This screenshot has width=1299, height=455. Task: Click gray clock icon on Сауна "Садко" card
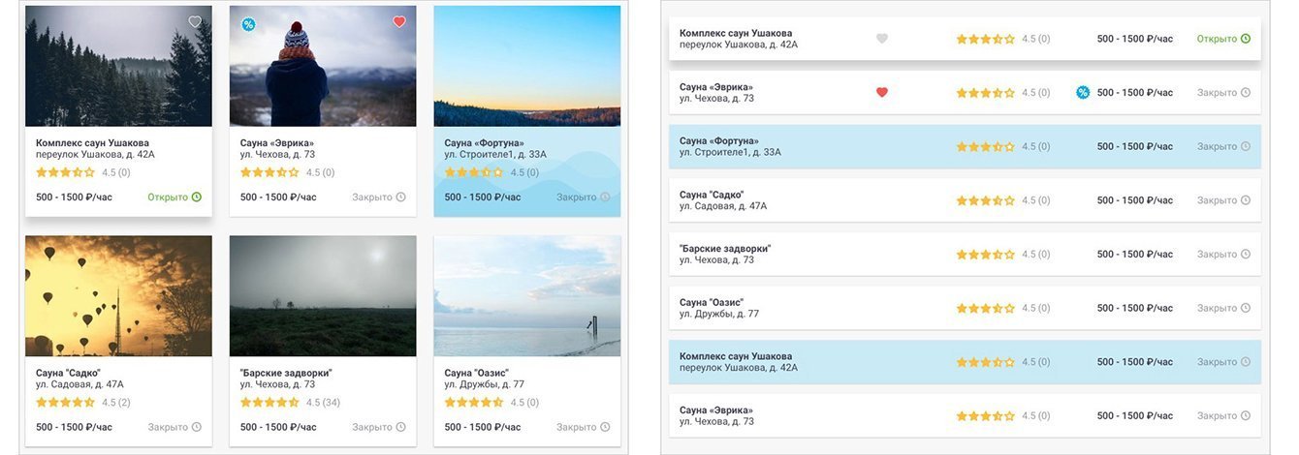click(x=197, y=427)
